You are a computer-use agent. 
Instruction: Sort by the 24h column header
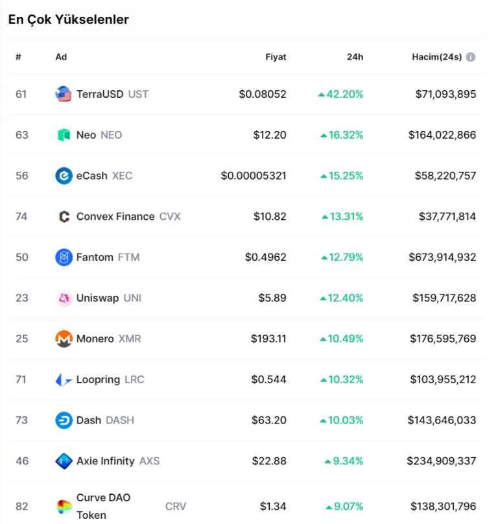click(x=355, y=57)
